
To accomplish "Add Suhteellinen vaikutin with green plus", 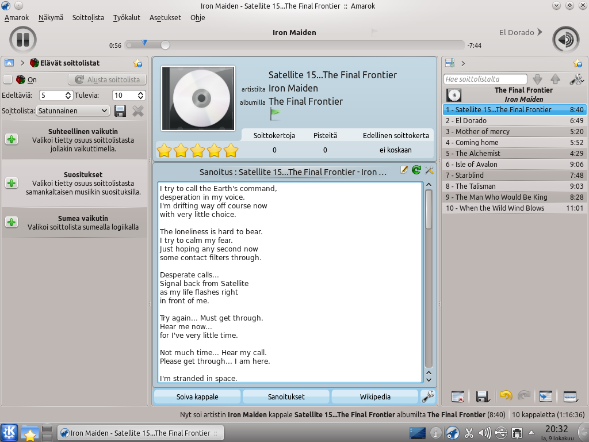I will pos(12,139).
